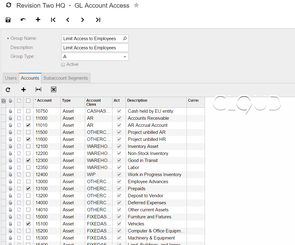This screenshot has height=245, width=295.
Task: Uncheck the included box for account 15100
Action: pos(28,224)
